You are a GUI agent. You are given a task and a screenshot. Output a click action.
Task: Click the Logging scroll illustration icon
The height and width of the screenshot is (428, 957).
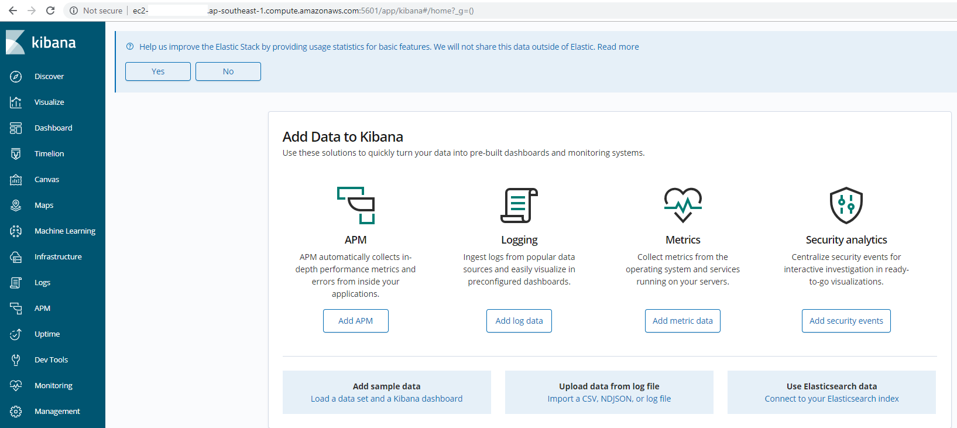519,206
